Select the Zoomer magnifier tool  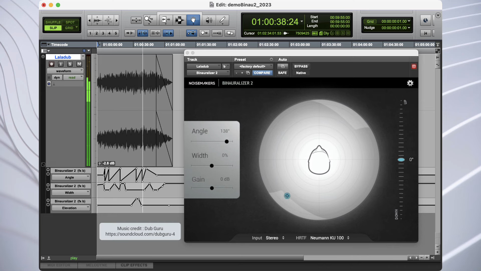149,20
